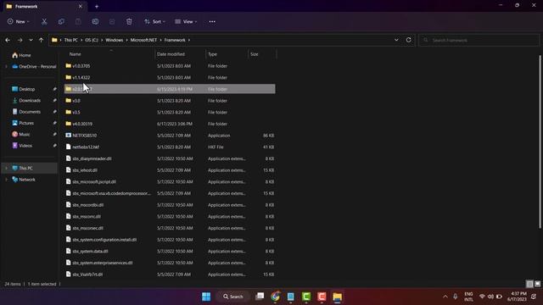
Task: Click the Copy icon in toolbar
Action: click(x=61, y=21)
